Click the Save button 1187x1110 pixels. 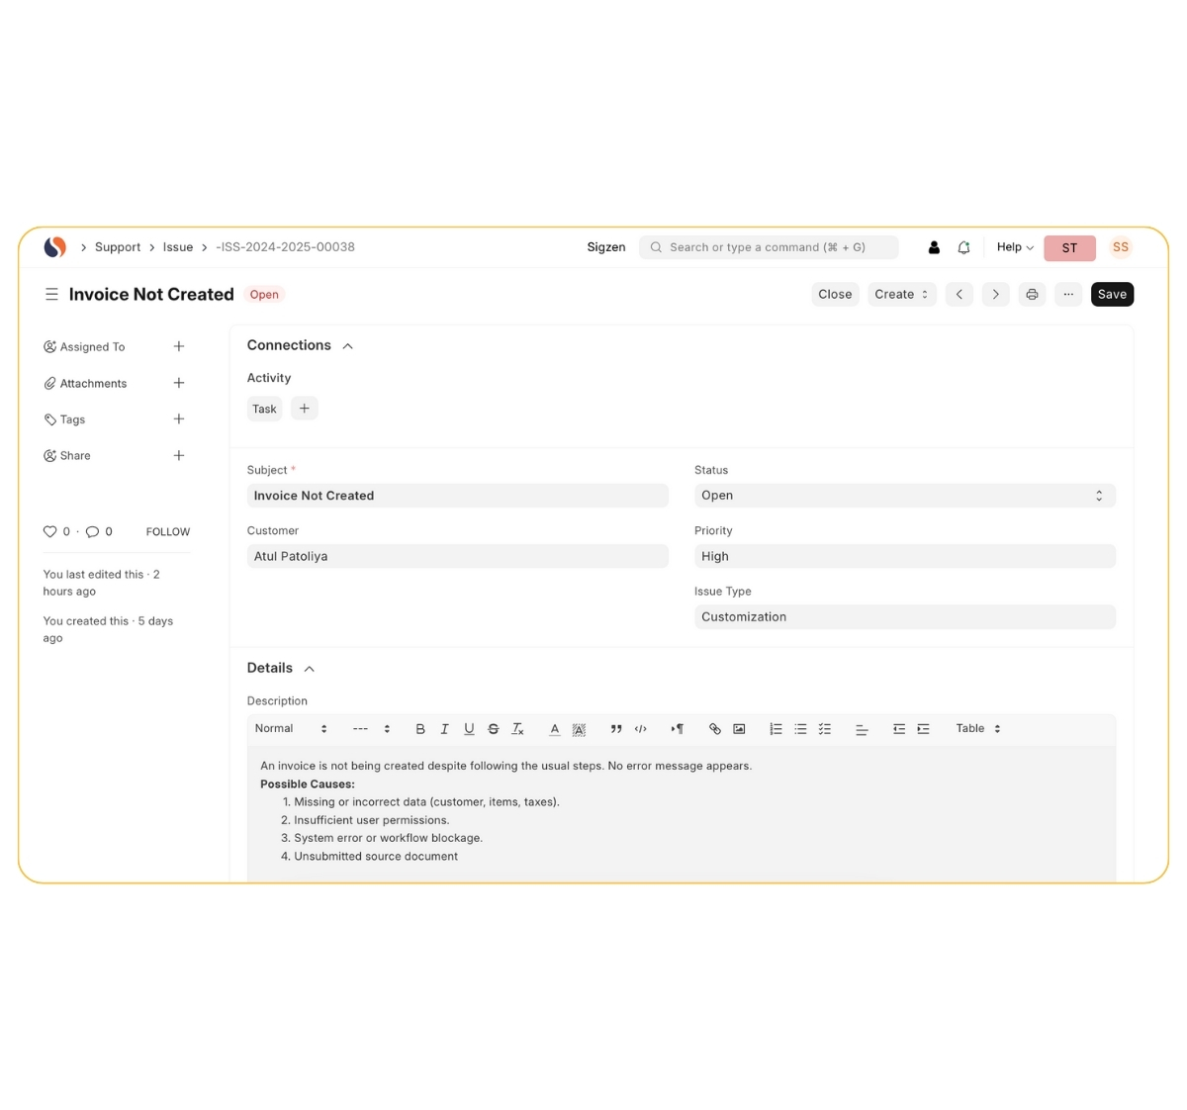[1112, 294]
